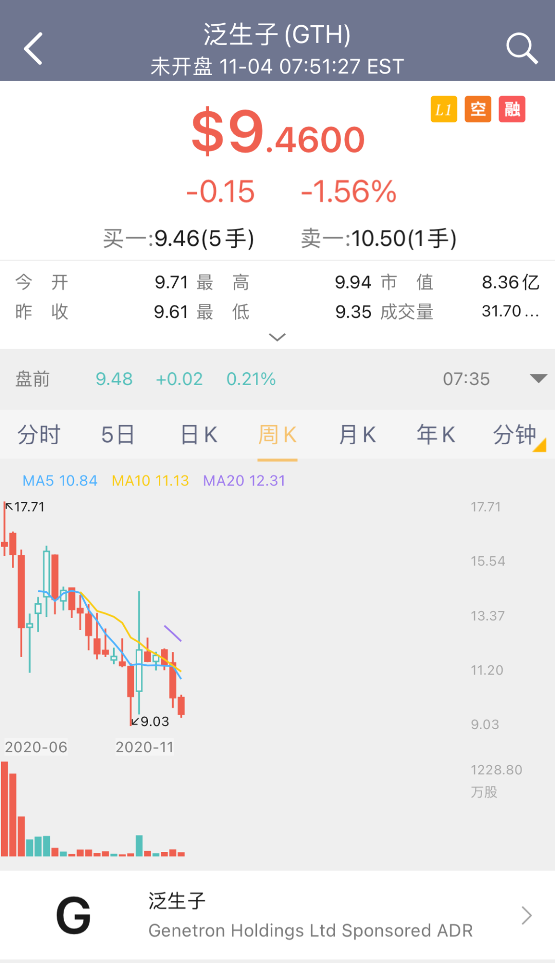This screenshot has width=555, height=963.
Task: Tap the Genetron G logo
Action: (73, 915)
